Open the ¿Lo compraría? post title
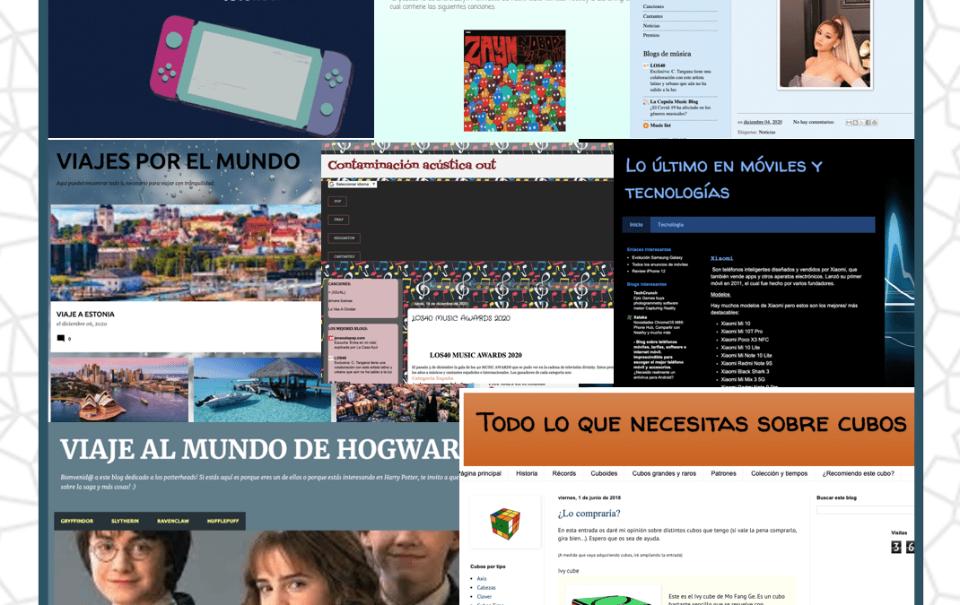The width and height of the screenshot is (960, 605). [589, 514]
